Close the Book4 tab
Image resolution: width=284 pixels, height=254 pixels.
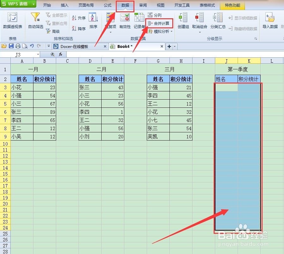(x=162, y=47)
